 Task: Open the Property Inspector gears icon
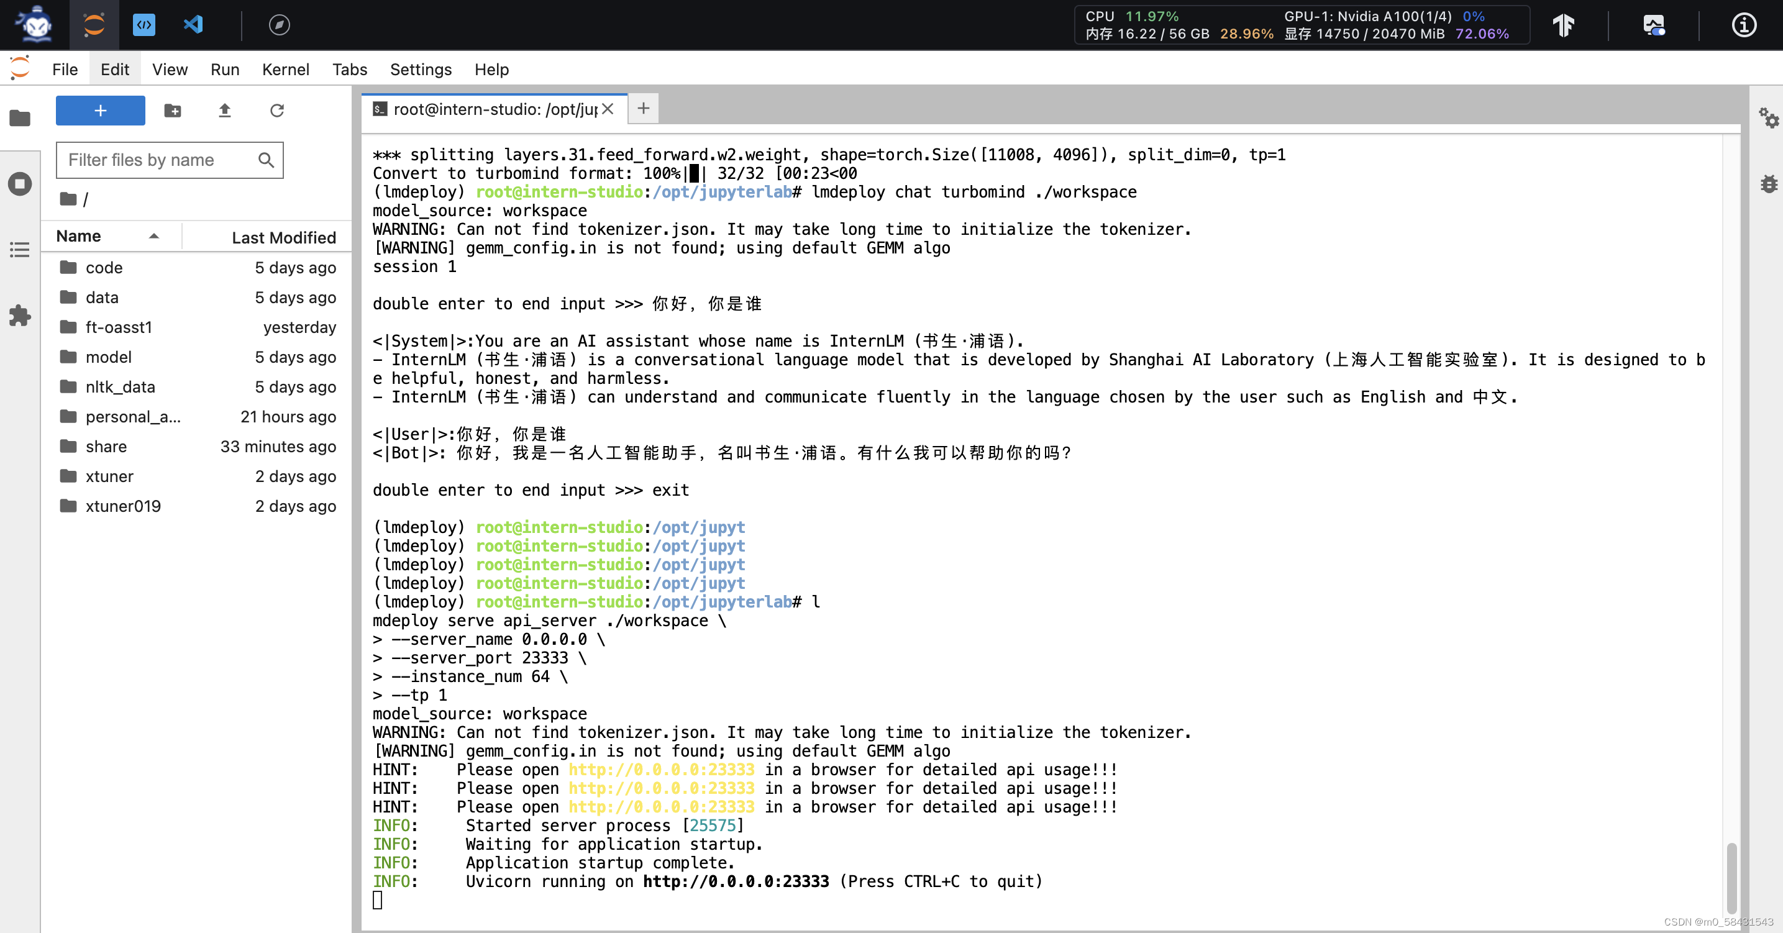pyautogui.click(x=1769, y=117)
